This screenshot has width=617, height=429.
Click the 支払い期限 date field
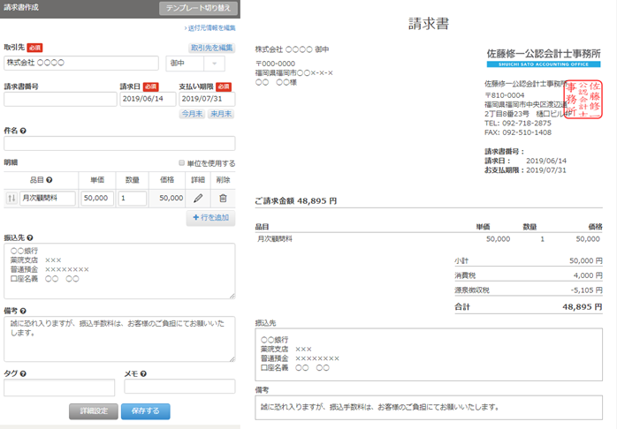206,100
